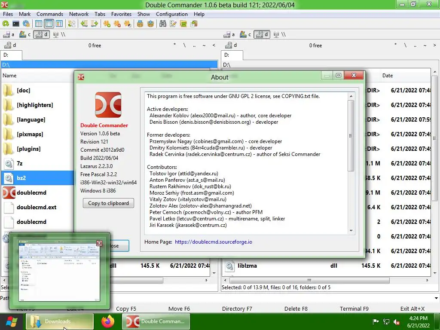Image resolution: width=440 pixels, height=330 pixels.
Task: Open Search with the binoculars icon
Action: pos(163,24)
